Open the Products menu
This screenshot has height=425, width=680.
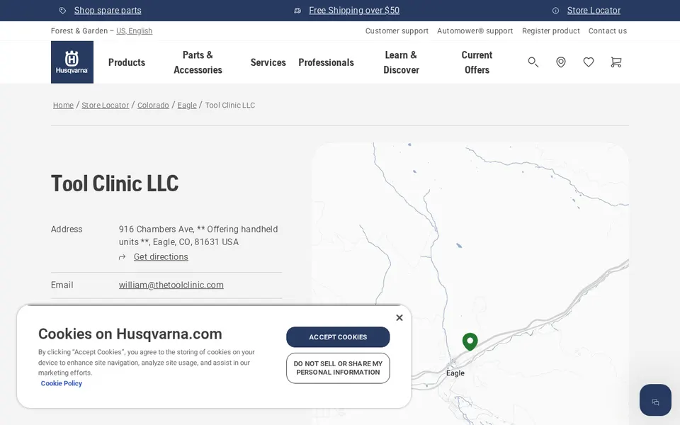tap(127, 62)
